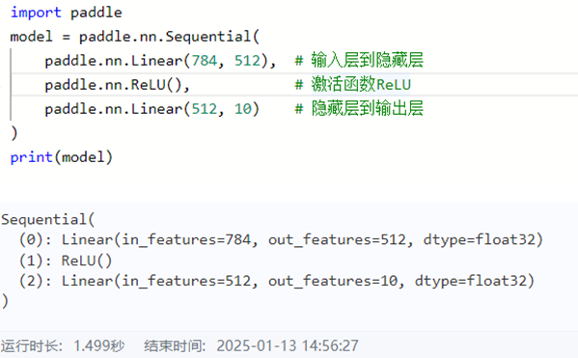Viewport: 578px width, 358px height.
Task: Click the indentation guide line beside code
Action: pos(11,85)
